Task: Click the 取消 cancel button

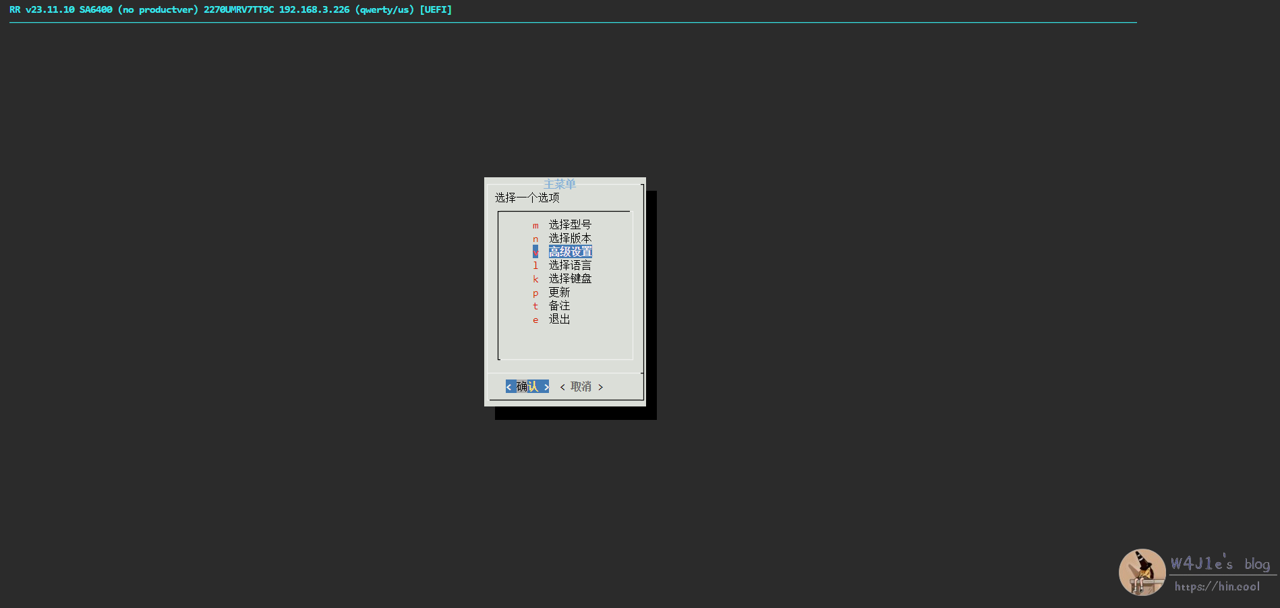Action: click(x=581, y=386)
